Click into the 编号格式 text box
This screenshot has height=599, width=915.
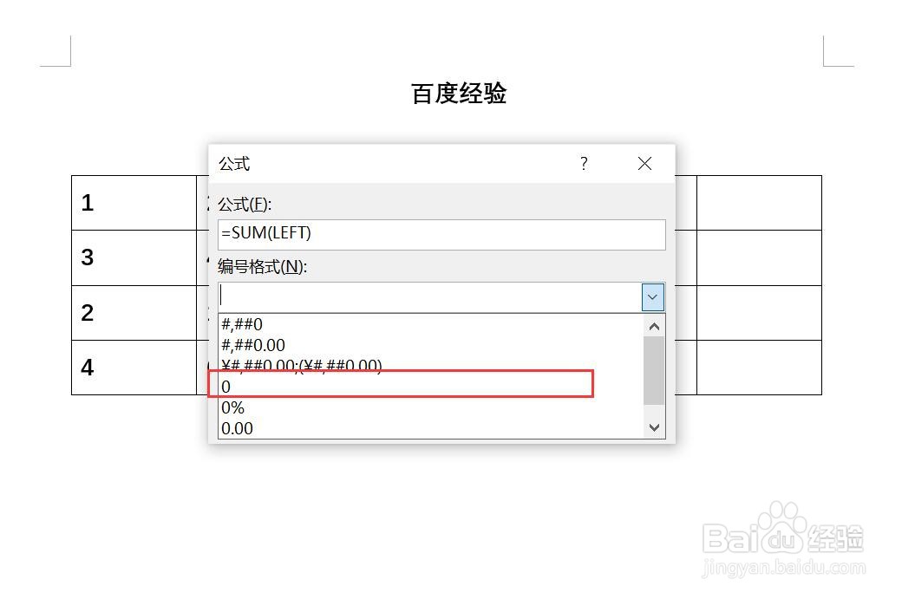click(x=429, y=296)
